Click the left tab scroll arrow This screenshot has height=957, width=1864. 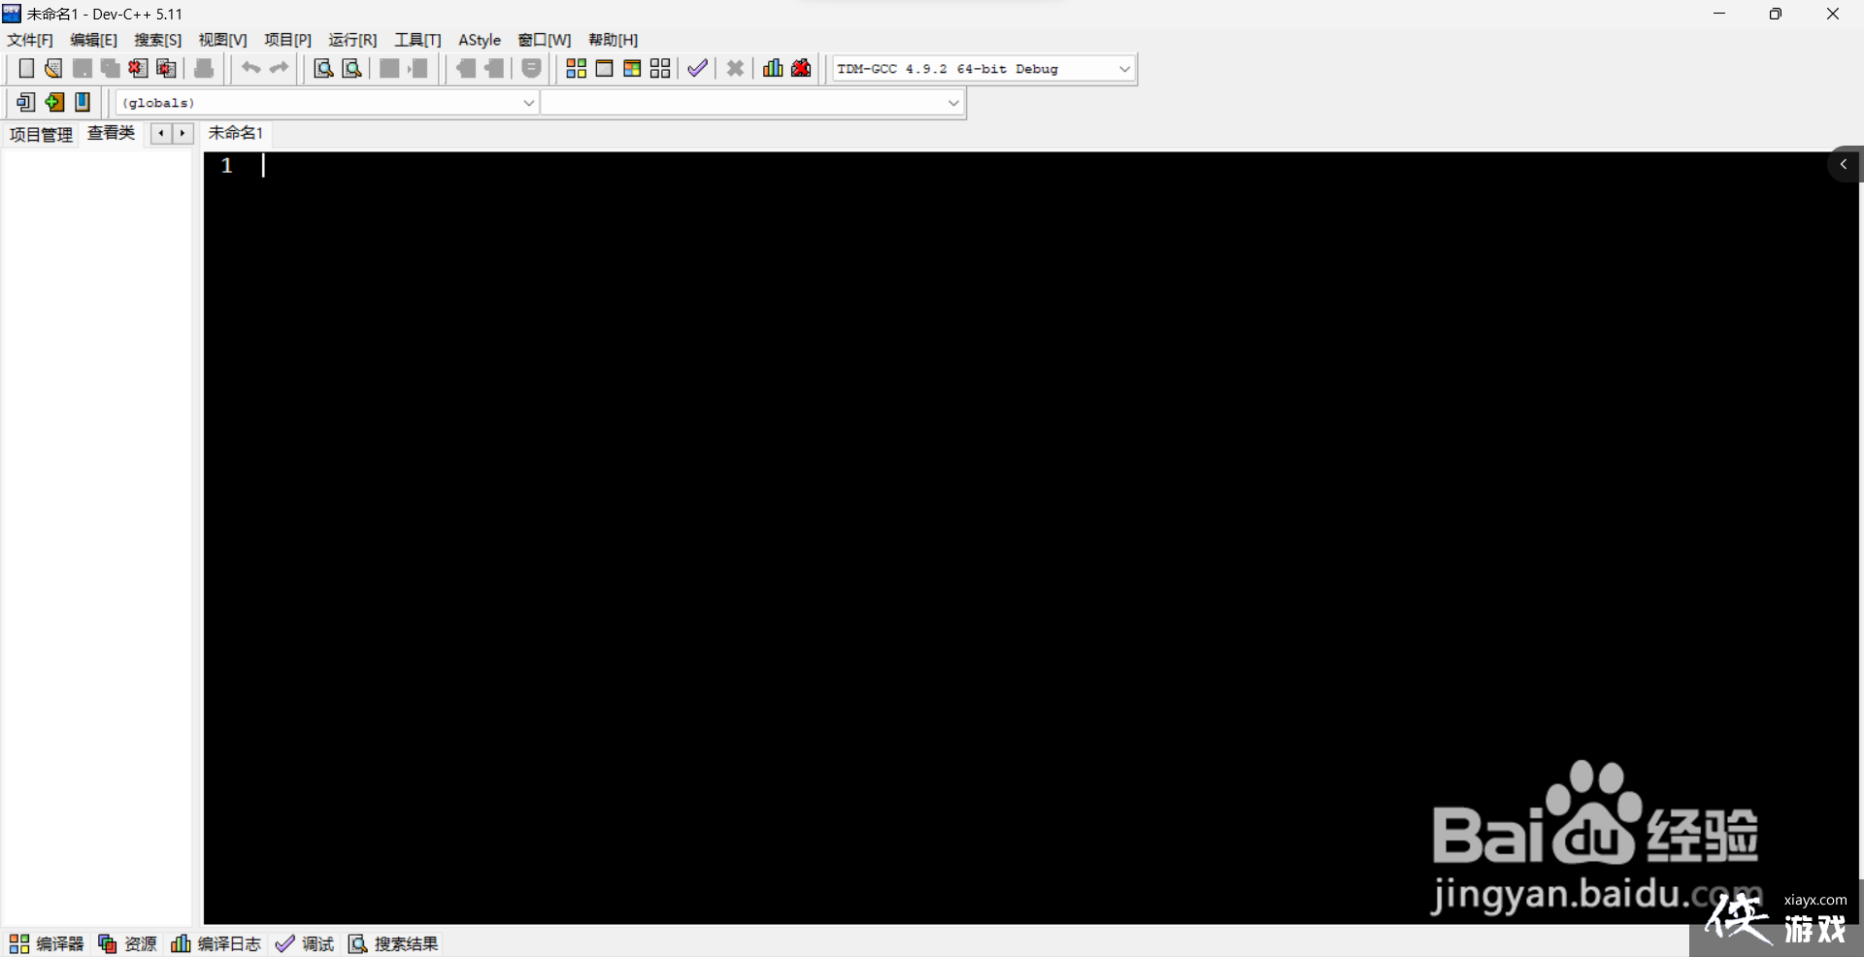pyautogui.click(x=160, y=133)
